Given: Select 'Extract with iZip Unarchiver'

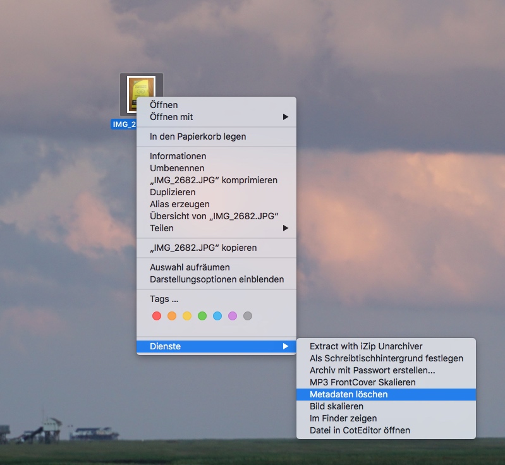Looking at the screenshot, I should 366,346.
